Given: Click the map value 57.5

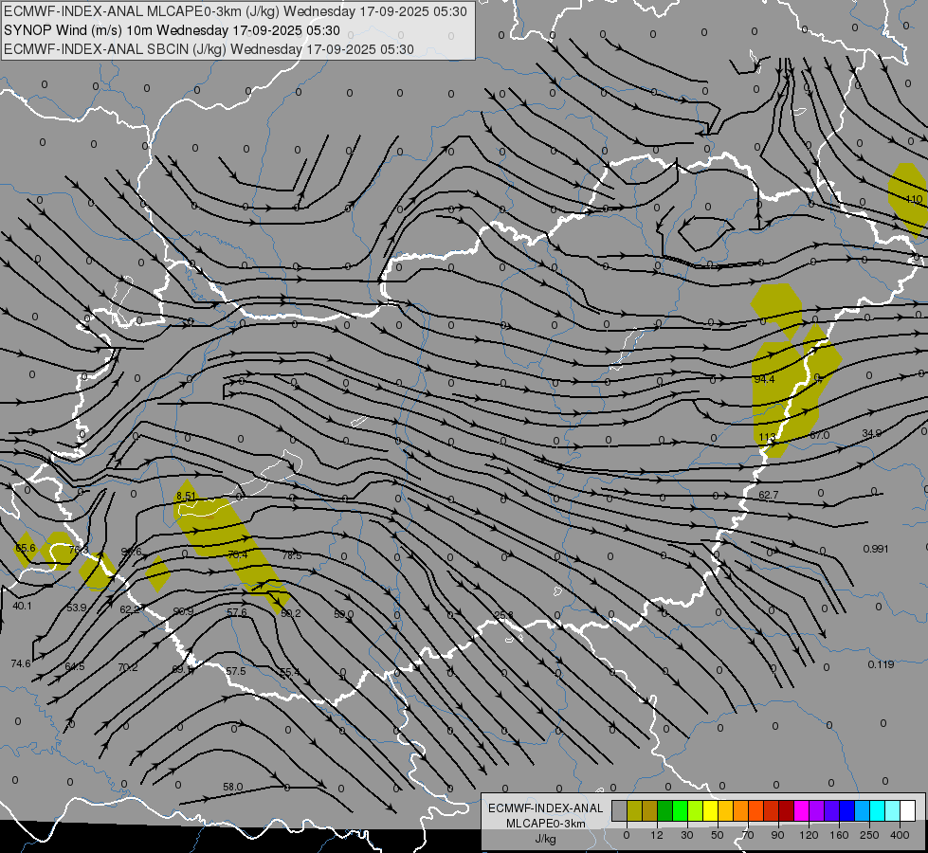Looking at the screenshot, I should tap(235, 671).
